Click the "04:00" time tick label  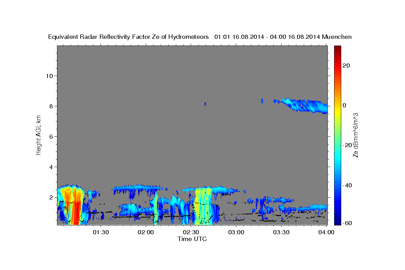[326, 232]
